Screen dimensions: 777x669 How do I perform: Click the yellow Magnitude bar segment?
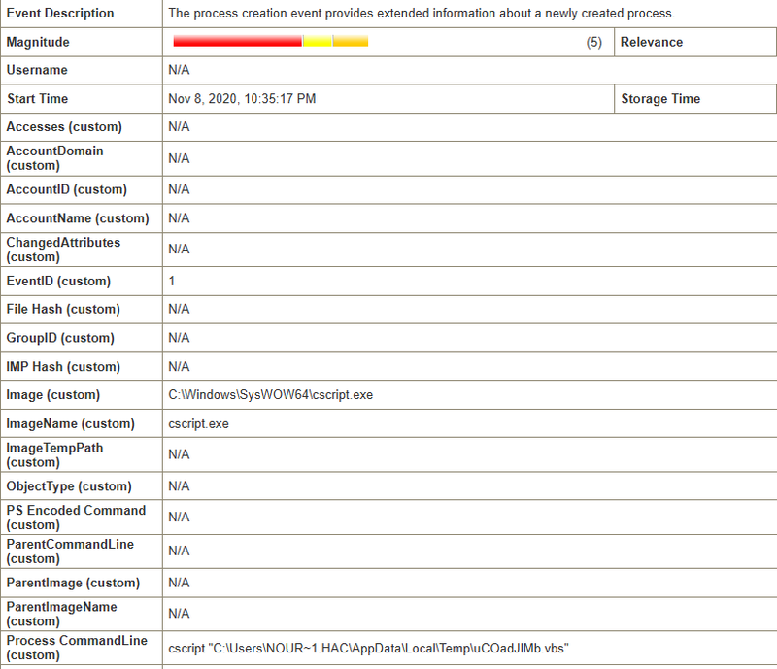coord(318,42)
